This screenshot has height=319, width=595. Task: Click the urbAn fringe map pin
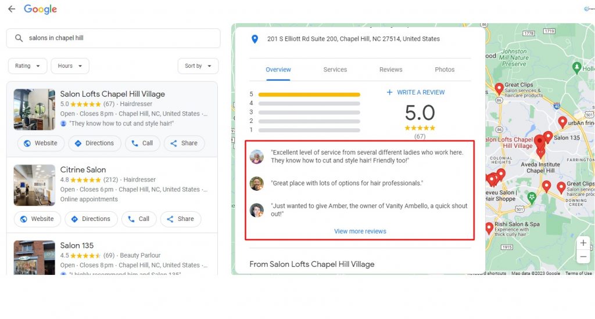(562, 122)
